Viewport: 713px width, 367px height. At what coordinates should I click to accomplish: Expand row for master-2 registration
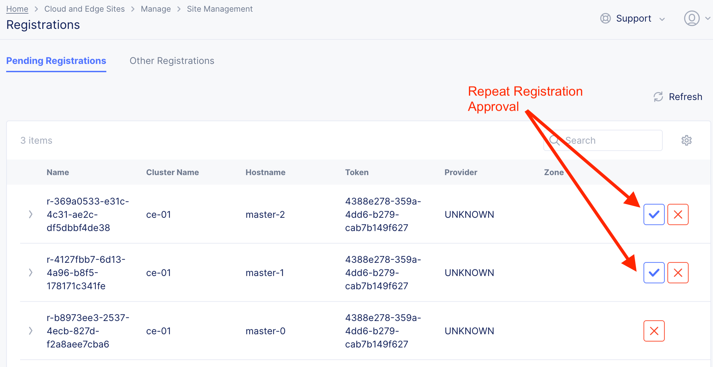(31, 215)
